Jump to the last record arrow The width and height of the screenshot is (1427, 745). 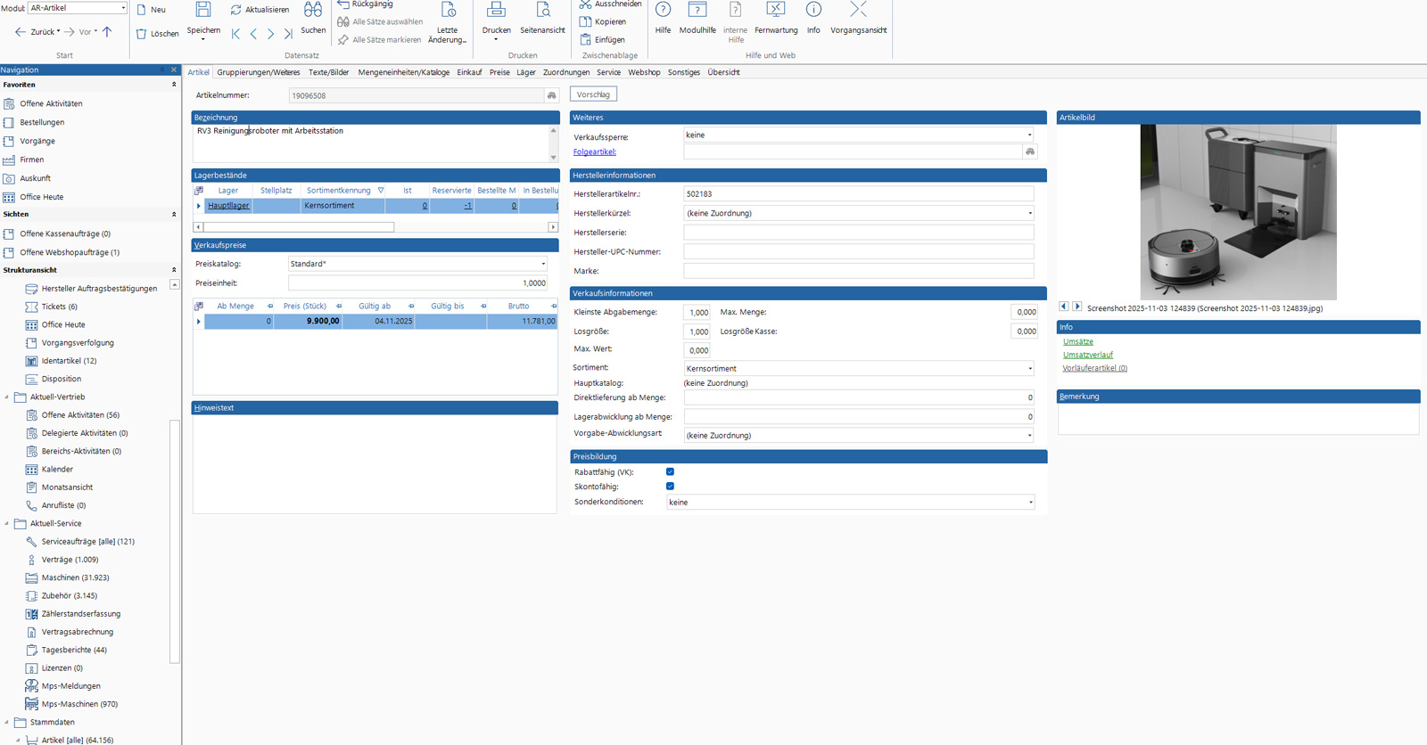[288, 34]
